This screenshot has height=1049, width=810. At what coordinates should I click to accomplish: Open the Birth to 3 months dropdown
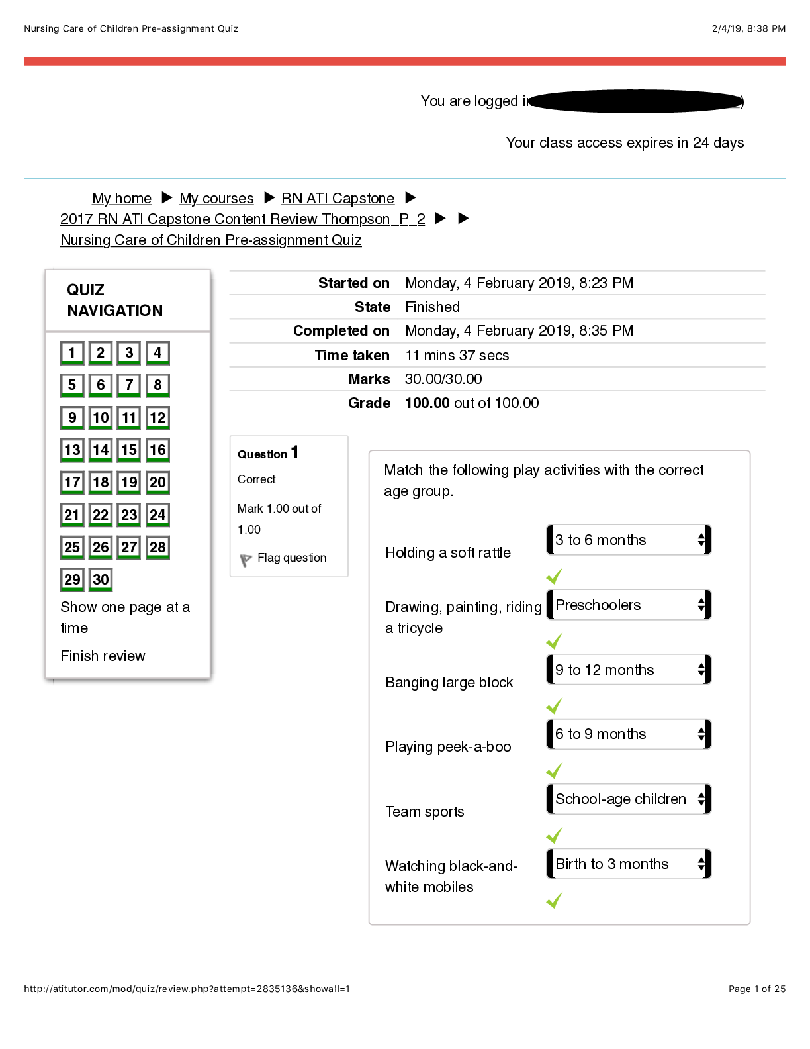pos(628,864)
